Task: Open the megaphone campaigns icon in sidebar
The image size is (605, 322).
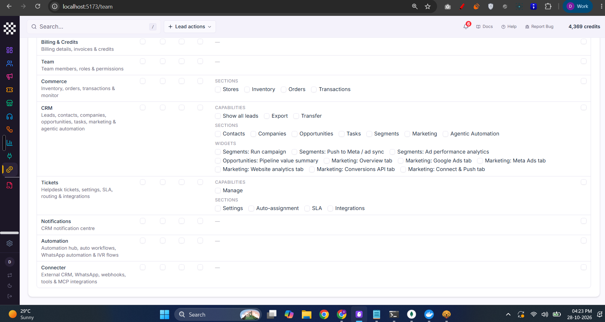Action: coord(10,76)
